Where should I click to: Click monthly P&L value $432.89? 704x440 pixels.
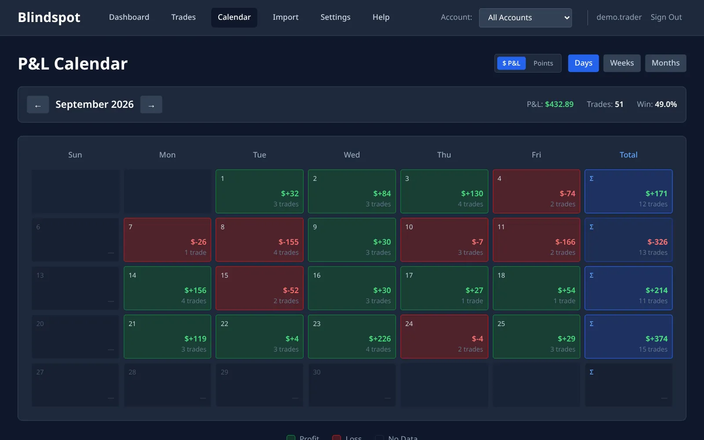(559, 104)
